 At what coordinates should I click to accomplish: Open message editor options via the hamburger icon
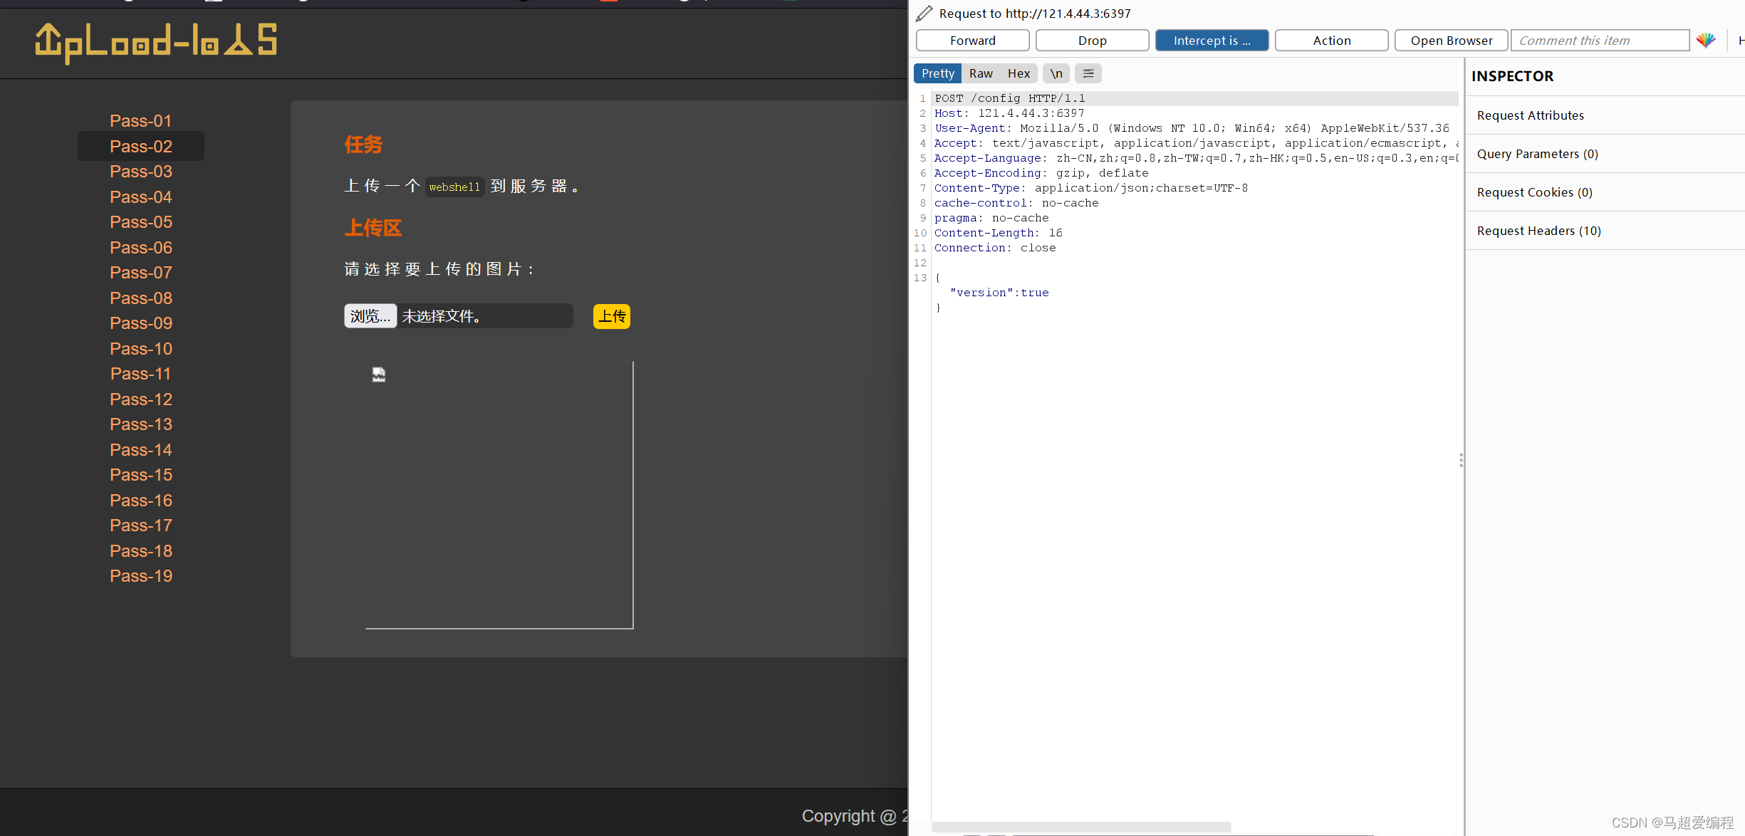coord(1088,73)
